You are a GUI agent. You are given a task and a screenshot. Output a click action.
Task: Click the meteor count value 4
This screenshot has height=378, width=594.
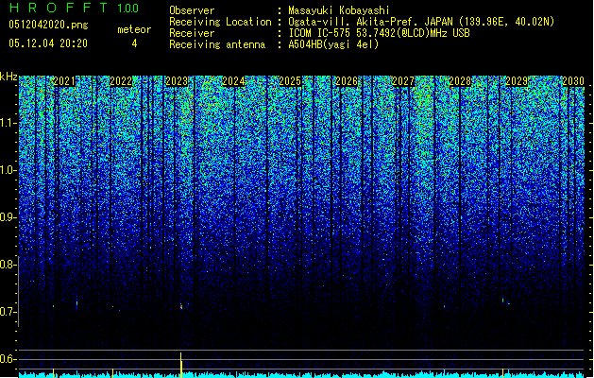click(134, 43)
